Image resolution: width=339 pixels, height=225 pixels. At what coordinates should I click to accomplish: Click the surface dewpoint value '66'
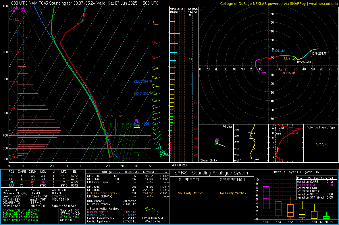[x=110, y=160]
